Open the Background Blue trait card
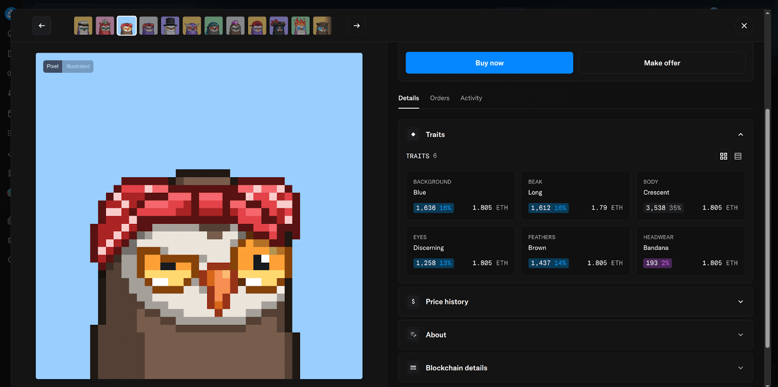 point(460,196)
